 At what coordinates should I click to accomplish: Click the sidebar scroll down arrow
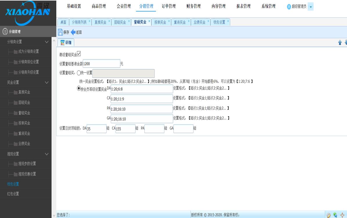[54, 215]
